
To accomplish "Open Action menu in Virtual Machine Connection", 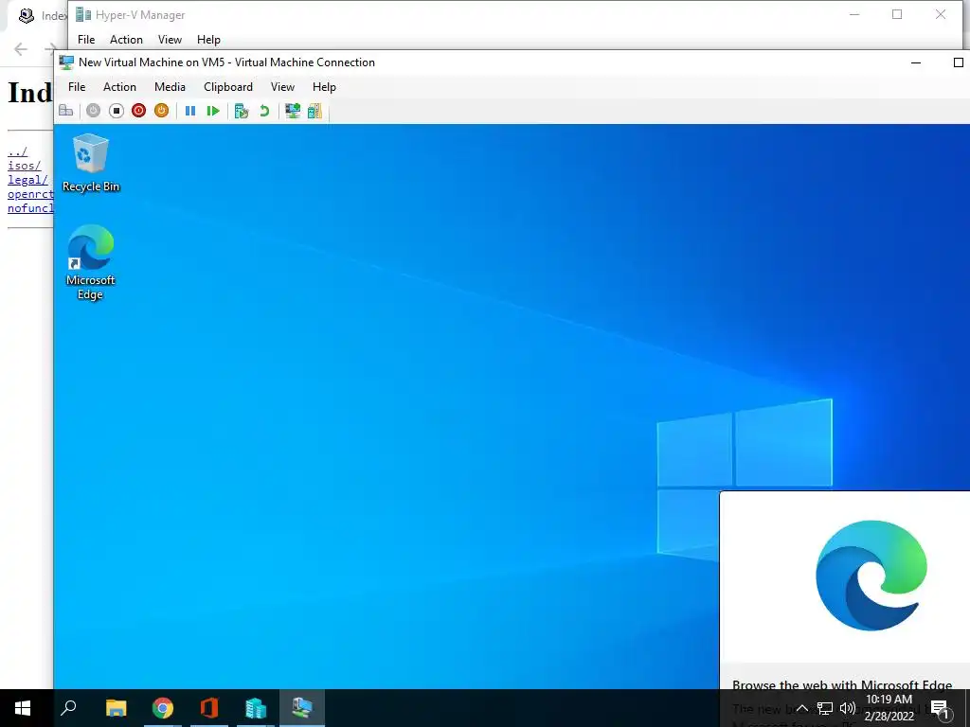I will (x=119, y=86).
